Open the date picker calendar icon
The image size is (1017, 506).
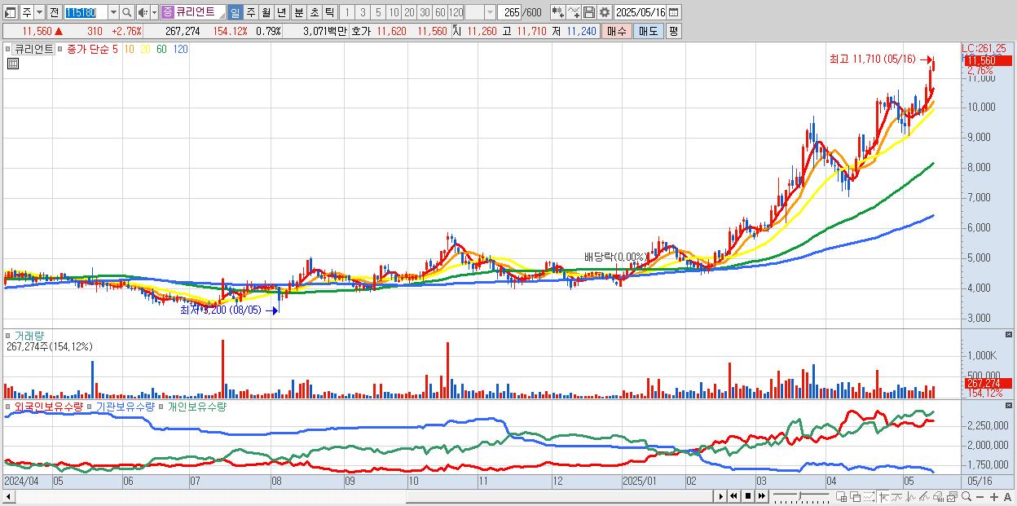[x=674, y=12]
